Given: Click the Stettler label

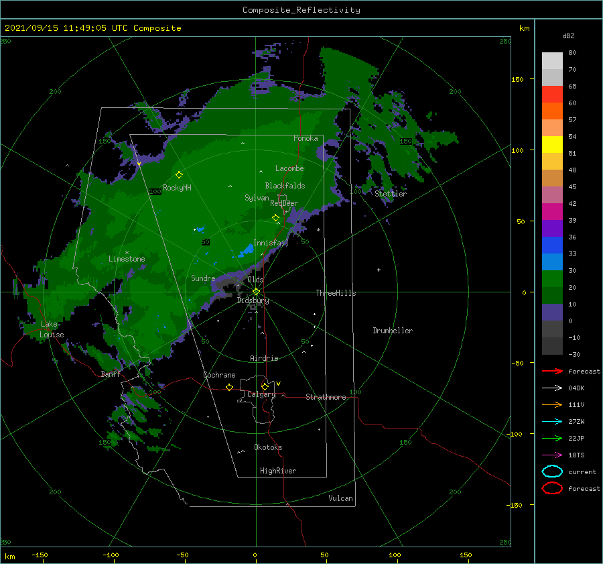Looking at the screenshot, I should 391,194.
